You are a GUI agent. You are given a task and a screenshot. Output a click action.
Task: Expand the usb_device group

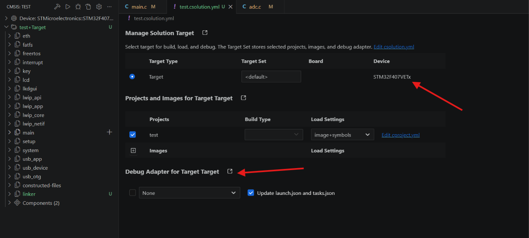(10, 168)
